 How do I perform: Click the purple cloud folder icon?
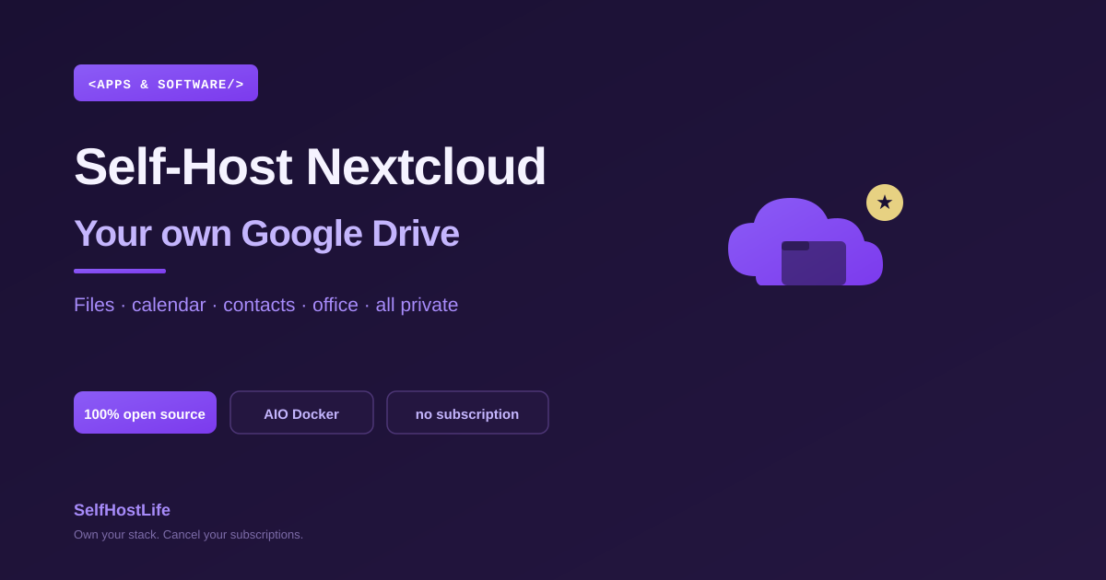pos(806,241)
